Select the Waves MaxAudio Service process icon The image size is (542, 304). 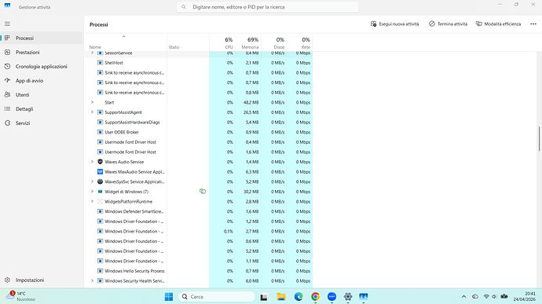(x=100, y=172)
